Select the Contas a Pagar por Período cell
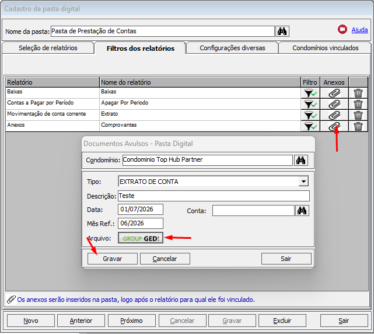The width and height of the screenshot is (374, 334). pos(53,104)
